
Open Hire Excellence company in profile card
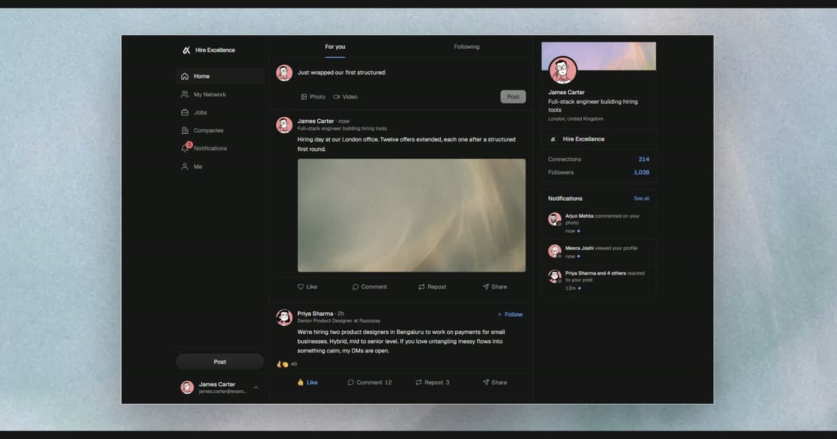point(598,139)
